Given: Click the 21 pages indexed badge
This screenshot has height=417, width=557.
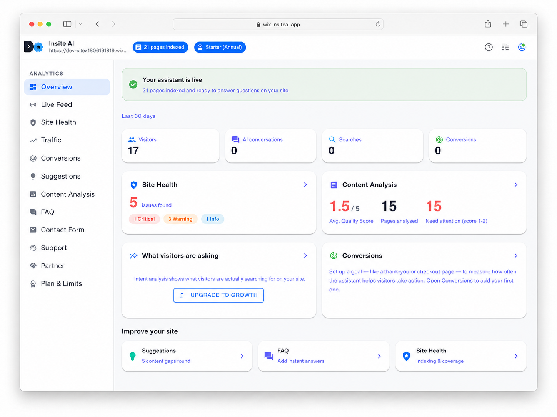Looking at the screenshot, I should coord(160,47).
